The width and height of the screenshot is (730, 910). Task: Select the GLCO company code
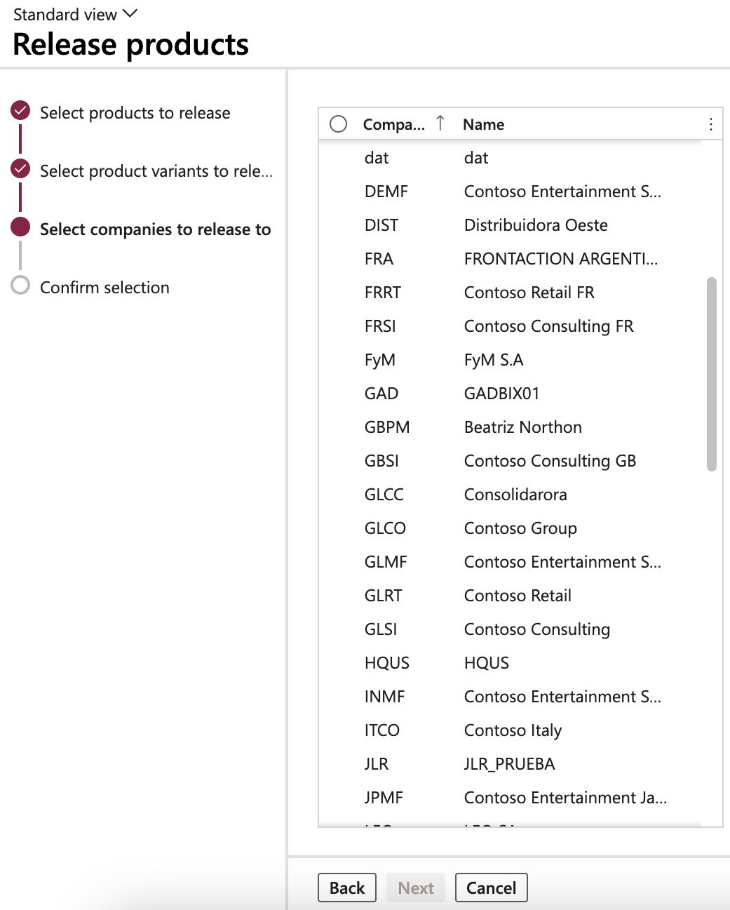tap(385, 528)
